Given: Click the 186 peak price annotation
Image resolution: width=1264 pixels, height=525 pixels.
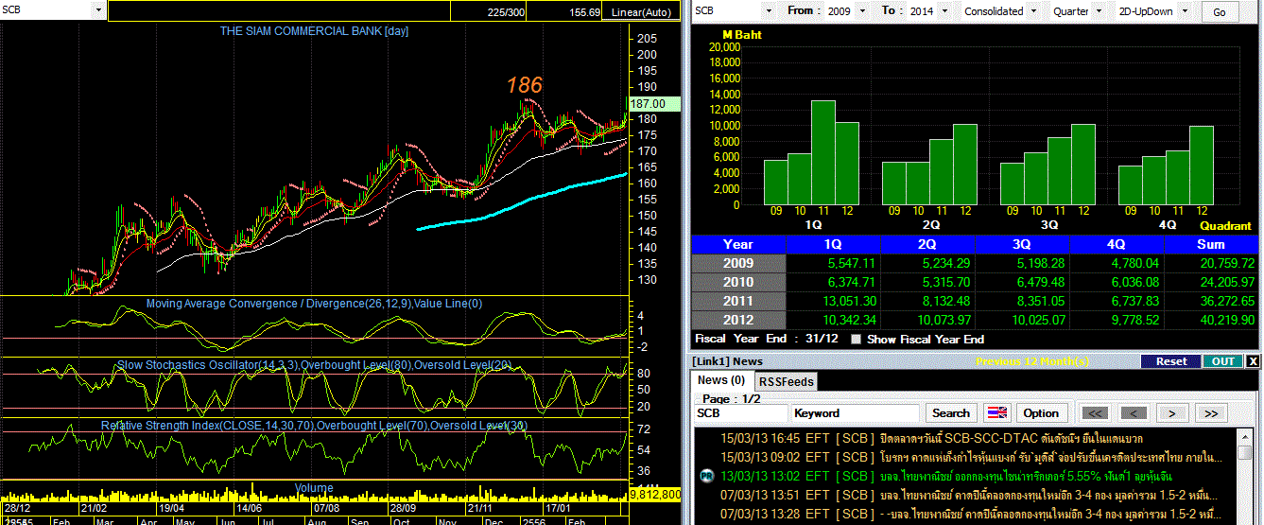Looking at the screenshot, I should (x=525, y=85).
